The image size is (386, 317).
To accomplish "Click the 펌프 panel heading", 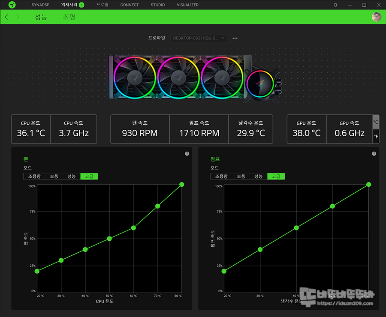I will pyautogui.click(x=215, y=159).
